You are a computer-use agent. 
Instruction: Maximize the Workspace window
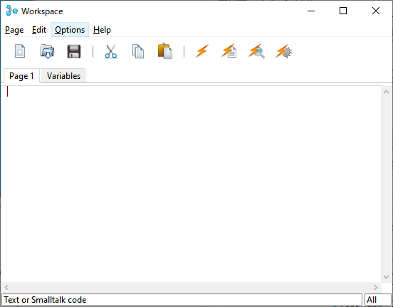(x=343, y=11)
